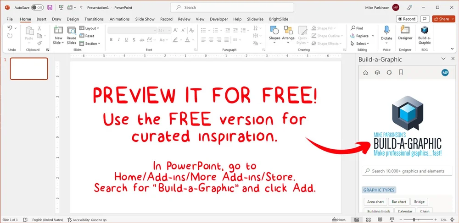
Task: Open the Layout dropdown
Action: [90, 28]
